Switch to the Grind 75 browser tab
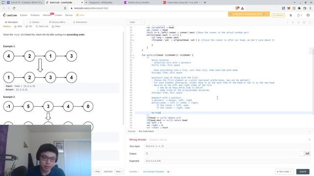This screenshot has height=176, width=314. coord(25,2)
